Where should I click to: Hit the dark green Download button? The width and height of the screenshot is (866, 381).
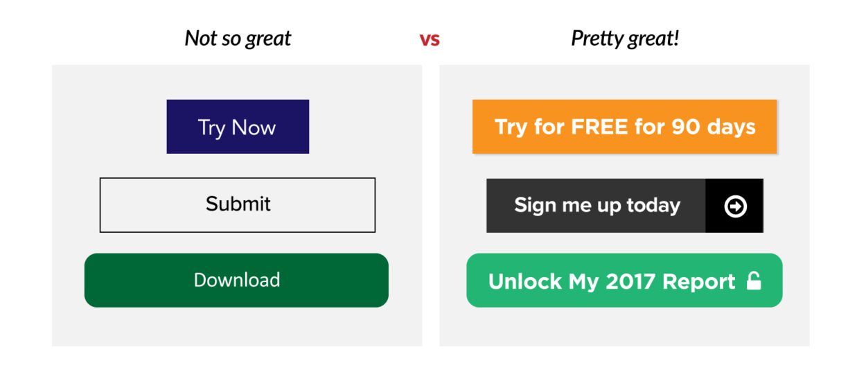point(236,280)
